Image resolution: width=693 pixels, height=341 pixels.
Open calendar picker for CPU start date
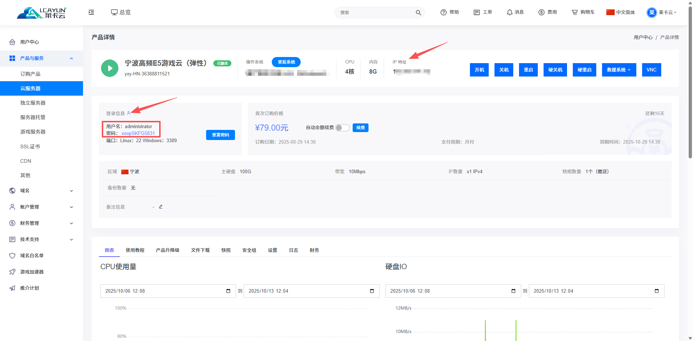point(228,291)
